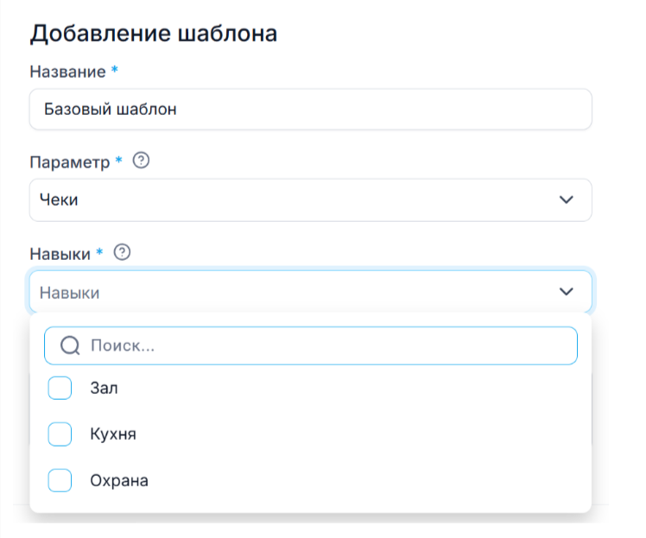
Task: Click the help icon next to Параметр
Action: click(x=142, y=161)
